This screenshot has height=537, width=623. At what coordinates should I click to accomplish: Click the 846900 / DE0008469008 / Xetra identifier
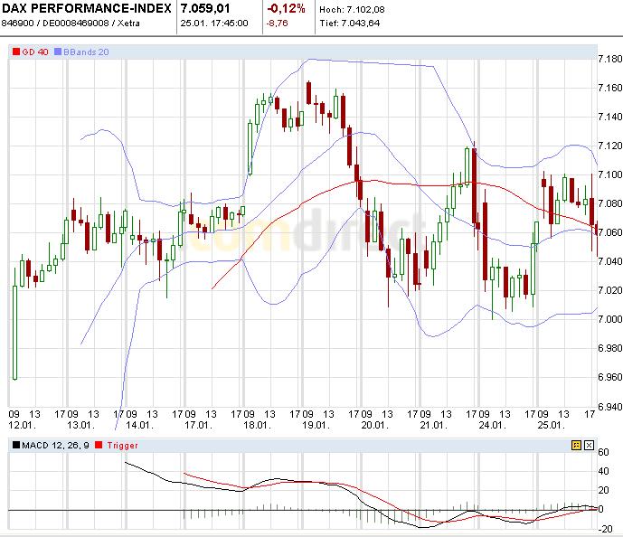(x=71, y=23)
